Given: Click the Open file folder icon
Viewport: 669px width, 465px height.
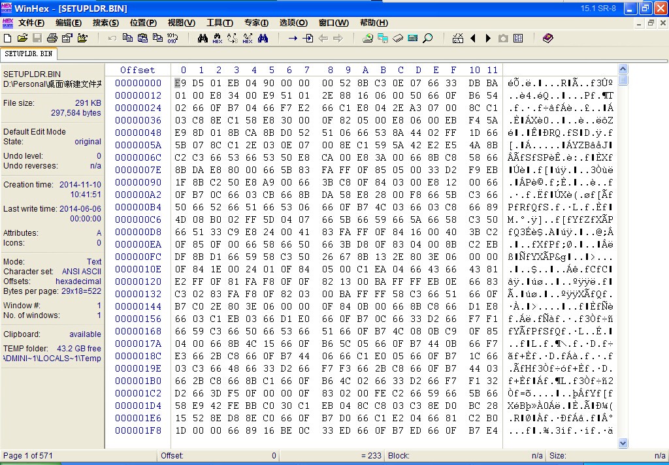Looking at the screenshot, I should coord(22,39).
